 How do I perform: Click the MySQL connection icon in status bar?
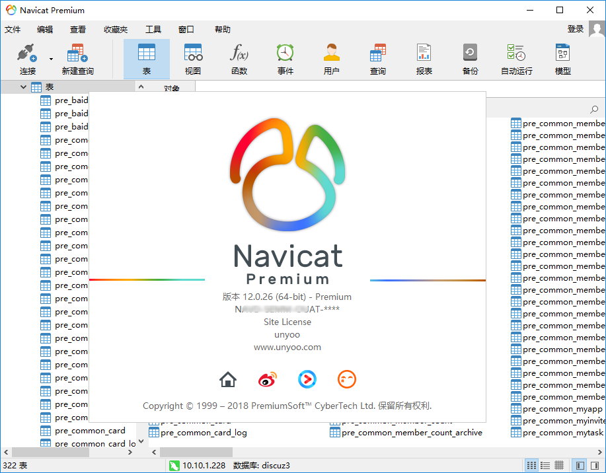(x=174, y=465)
